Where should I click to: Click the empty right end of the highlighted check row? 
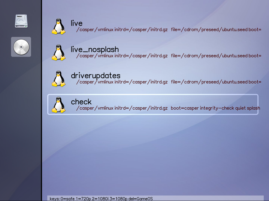252,101
